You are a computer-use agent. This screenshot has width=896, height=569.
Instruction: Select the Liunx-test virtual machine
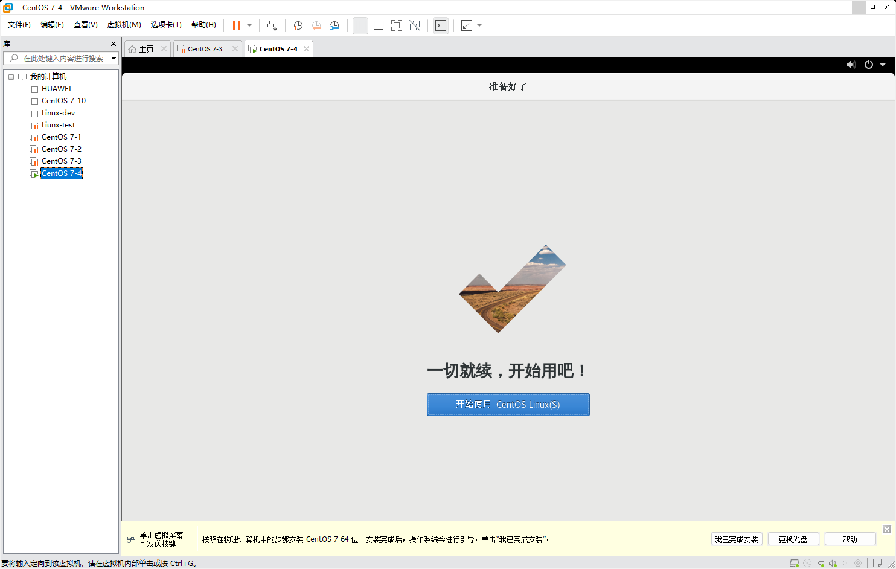click(58, 125)
